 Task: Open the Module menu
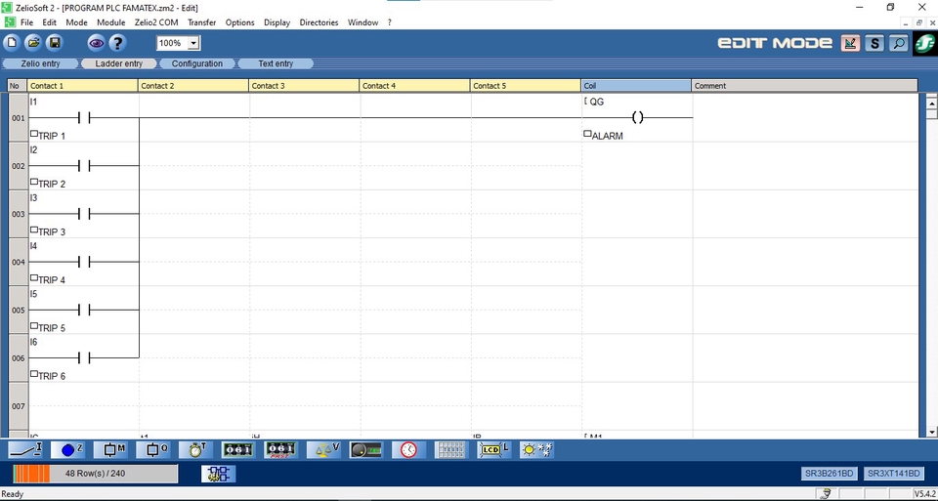click(x=111, y=22)
